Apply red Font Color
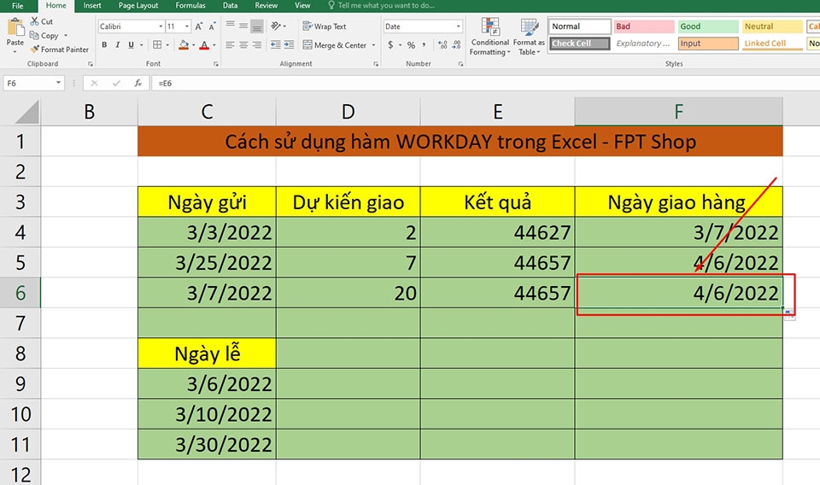The height and width of the screenshot is (485, 820). pyautogui.click(x=204, y=45)
